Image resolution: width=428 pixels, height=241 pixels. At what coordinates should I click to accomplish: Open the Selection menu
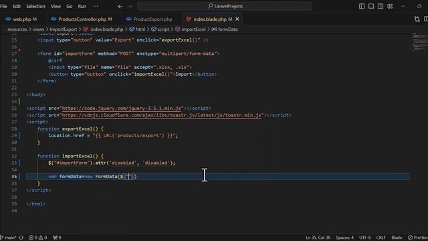click(35, 6)
